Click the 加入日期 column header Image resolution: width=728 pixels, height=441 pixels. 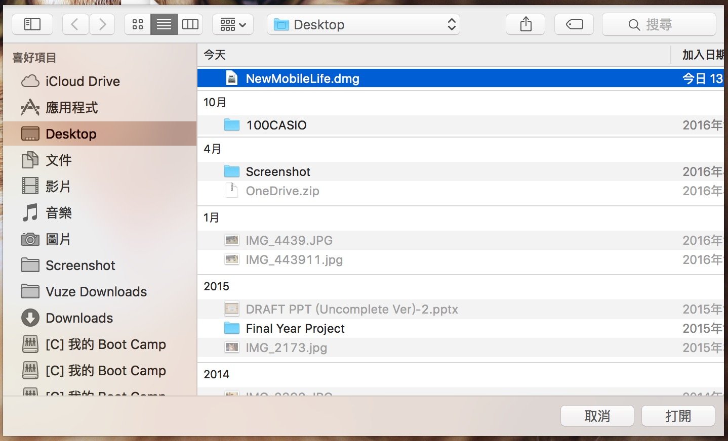point(702,54)
